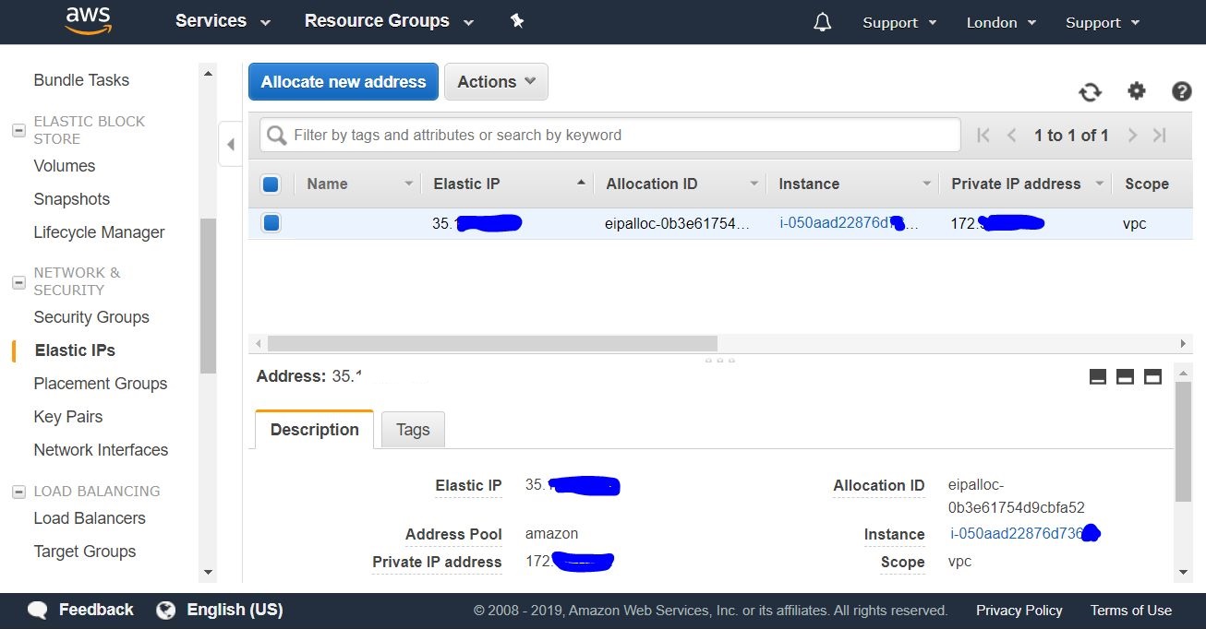Switch to the Tags tab
Image resolution: width=1206 pixels, height=629 pixels.
pyautogui.click(x=413, y=429)
